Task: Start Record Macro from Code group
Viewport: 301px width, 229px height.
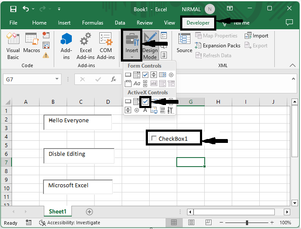Action: (46, 35)
